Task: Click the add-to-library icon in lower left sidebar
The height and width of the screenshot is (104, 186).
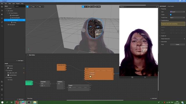Action: pos(2,82)
